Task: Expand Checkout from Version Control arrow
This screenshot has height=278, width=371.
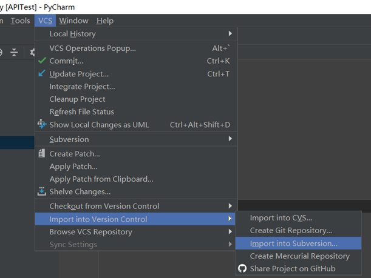Action: (x=230, y=206)
